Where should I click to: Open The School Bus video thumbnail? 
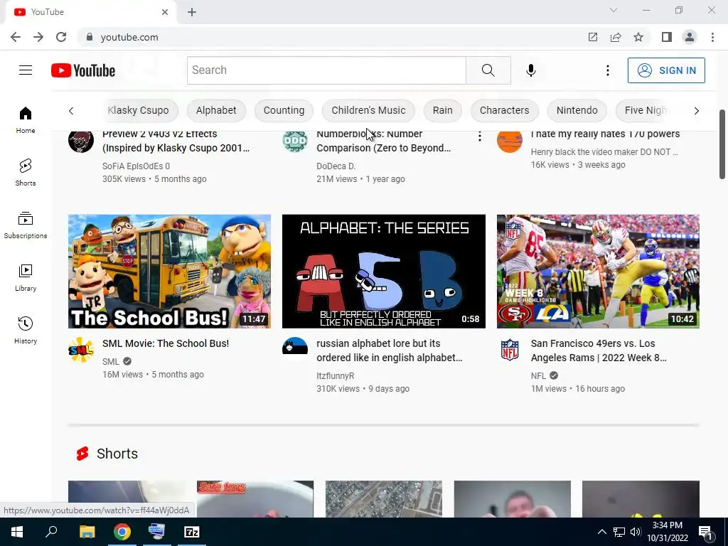pyautogui.click(x=169, y=271)
